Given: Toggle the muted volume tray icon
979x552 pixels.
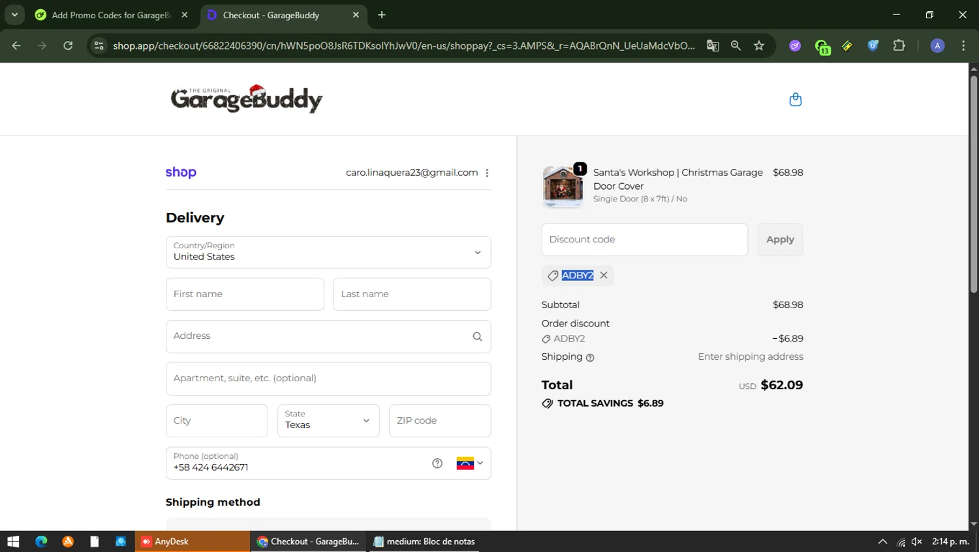Looking at the screenshot, I should 916,542.
